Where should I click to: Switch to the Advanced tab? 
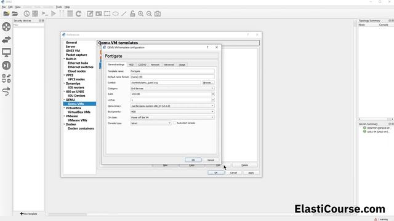(x=169, y=64)
